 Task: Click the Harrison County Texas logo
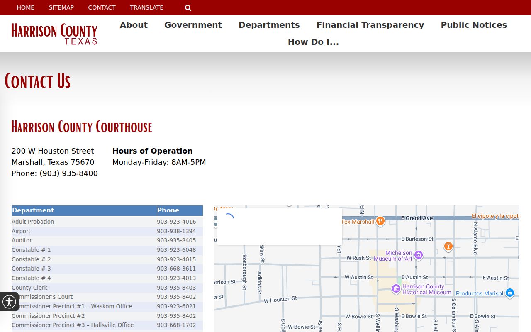click(54, 34)
